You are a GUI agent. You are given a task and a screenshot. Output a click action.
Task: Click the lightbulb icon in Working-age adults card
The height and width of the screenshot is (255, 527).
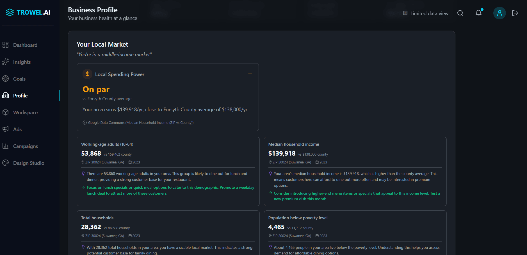click(x=83, y=174)
